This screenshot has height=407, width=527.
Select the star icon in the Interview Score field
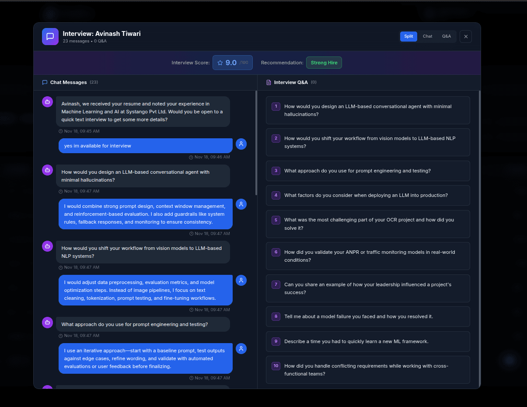(x=220, y=63)
